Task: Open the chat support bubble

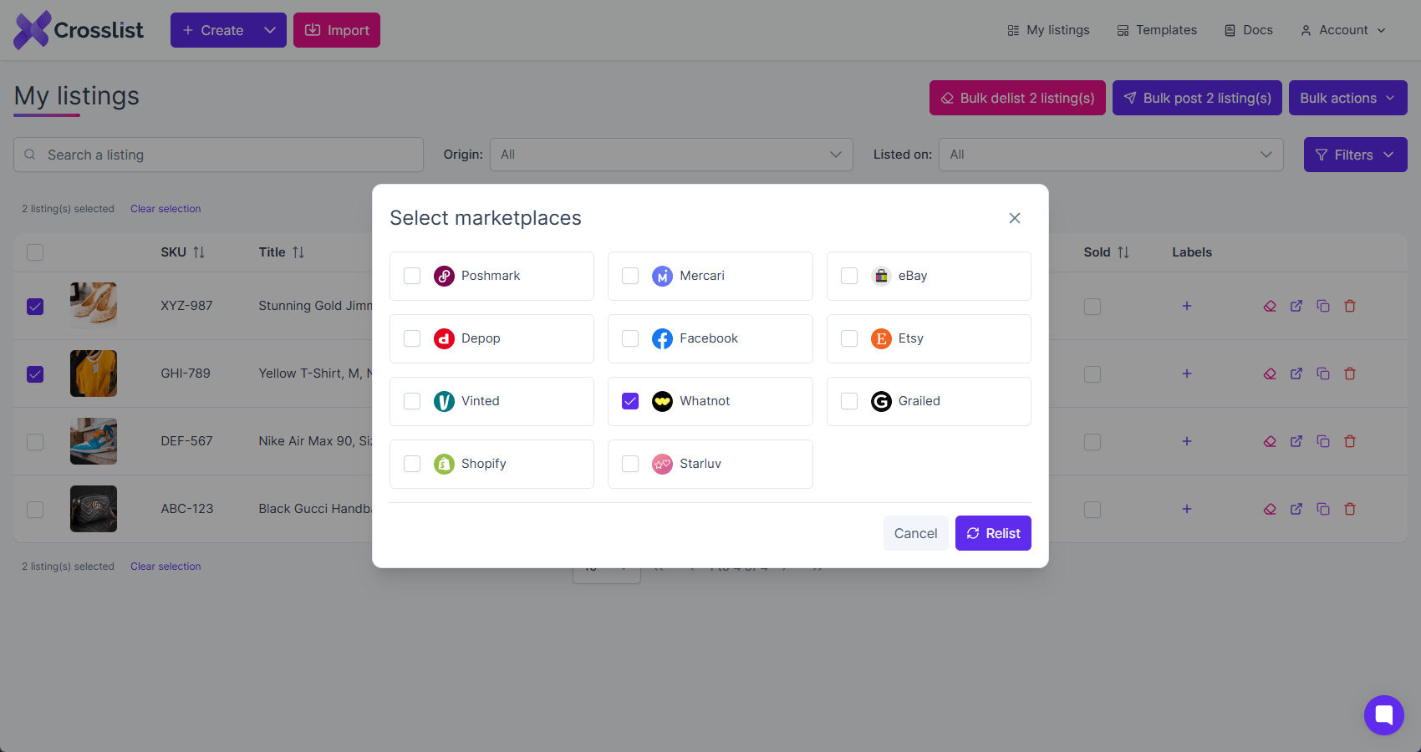Action: click(1384, 715)
